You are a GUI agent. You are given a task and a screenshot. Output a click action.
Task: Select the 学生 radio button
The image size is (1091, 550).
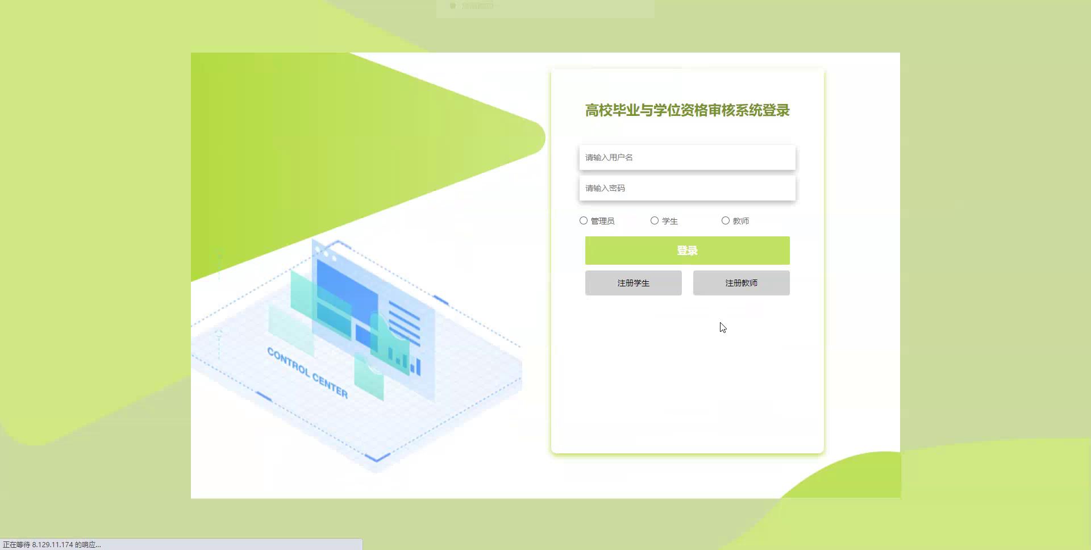655,220
